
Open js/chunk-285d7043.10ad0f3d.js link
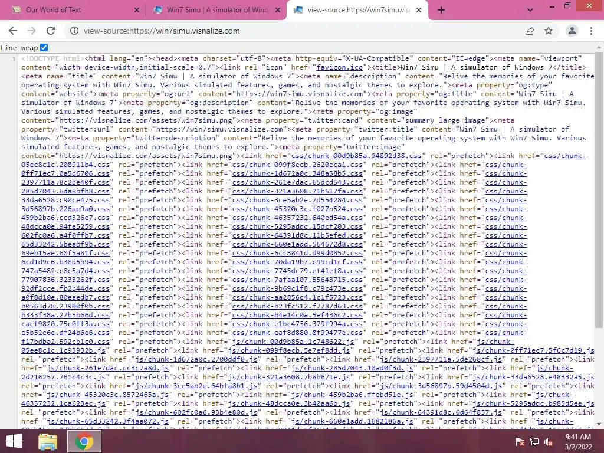(x=352, y=368)
